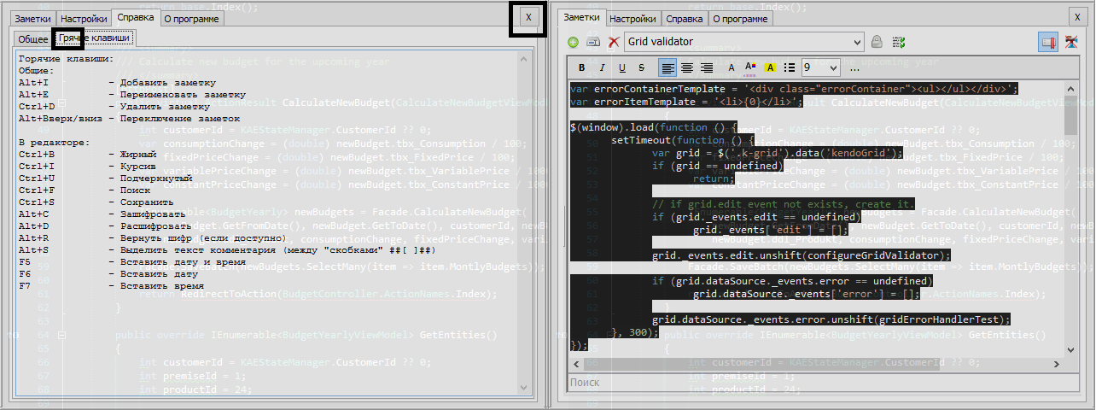Switch to Заметки tab in right window

(x=582, y=17)
